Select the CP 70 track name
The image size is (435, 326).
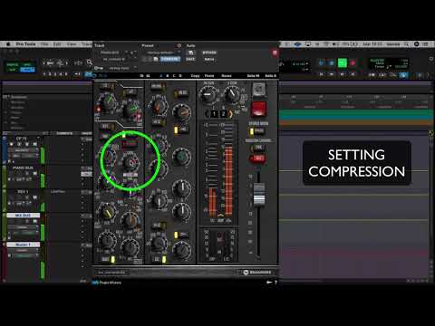21,139
